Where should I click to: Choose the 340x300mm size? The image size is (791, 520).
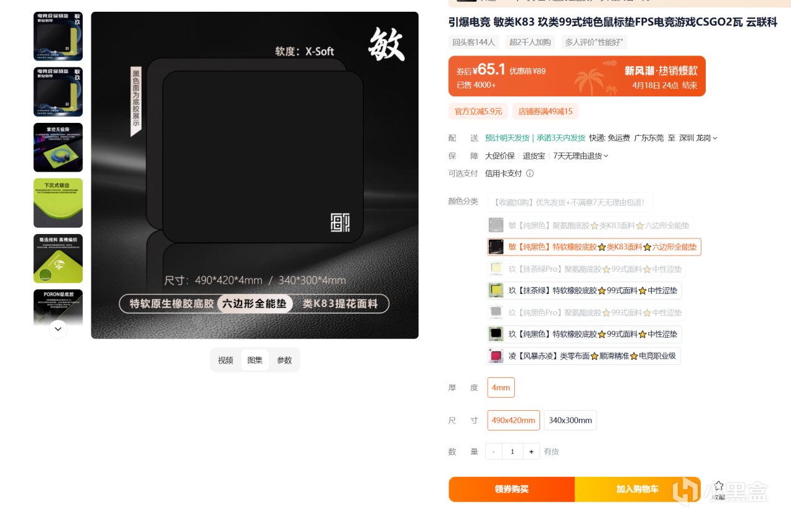coord(570,420)
